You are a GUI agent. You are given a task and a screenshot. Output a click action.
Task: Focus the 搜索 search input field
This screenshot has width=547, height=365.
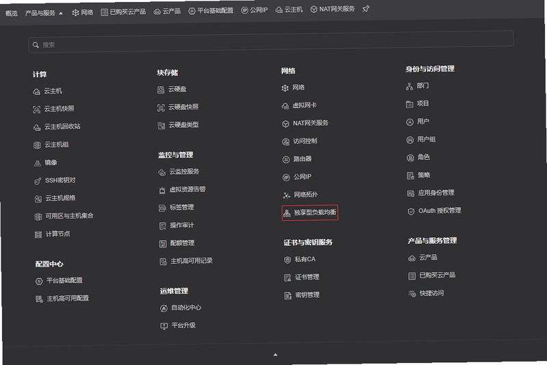tap(271, 42)
